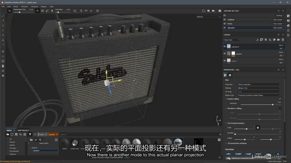Toggle the rough material channel button

coord(248,154)
